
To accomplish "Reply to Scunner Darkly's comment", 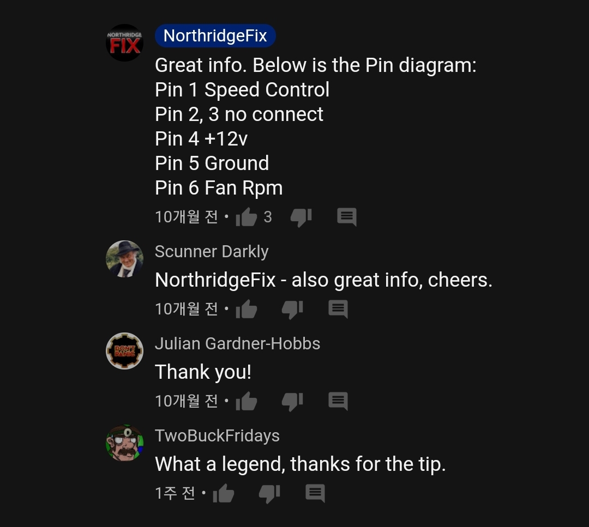I will pos(338,310).
